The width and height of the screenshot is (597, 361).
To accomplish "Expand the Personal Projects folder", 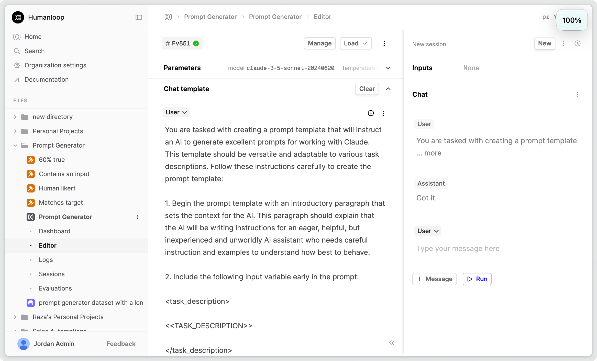I will pos(15,131).
